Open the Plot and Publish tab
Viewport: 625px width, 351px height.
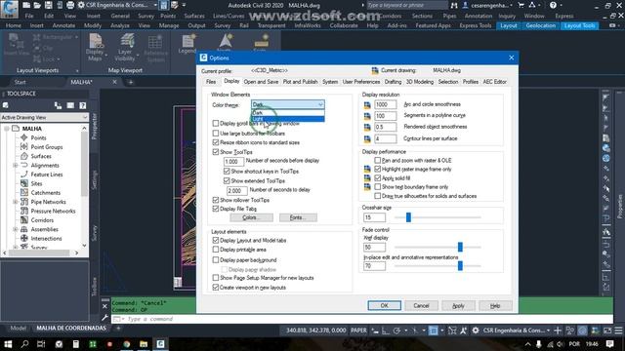(300, 82)
